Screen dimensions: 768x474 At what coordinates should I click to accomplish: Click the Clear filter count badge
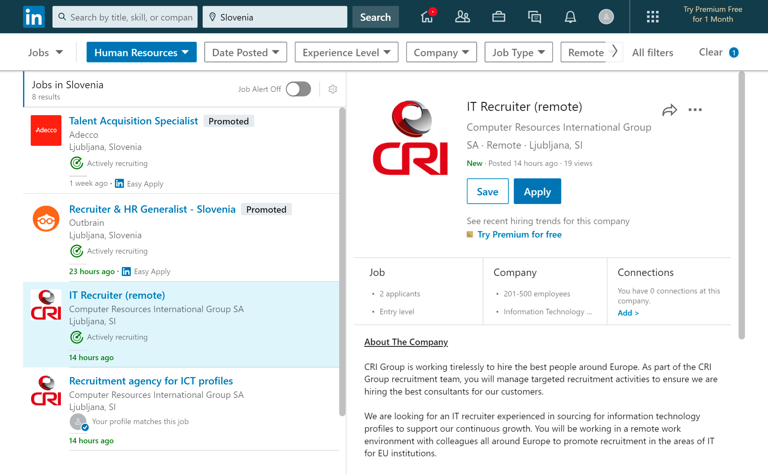coord(733,52)
